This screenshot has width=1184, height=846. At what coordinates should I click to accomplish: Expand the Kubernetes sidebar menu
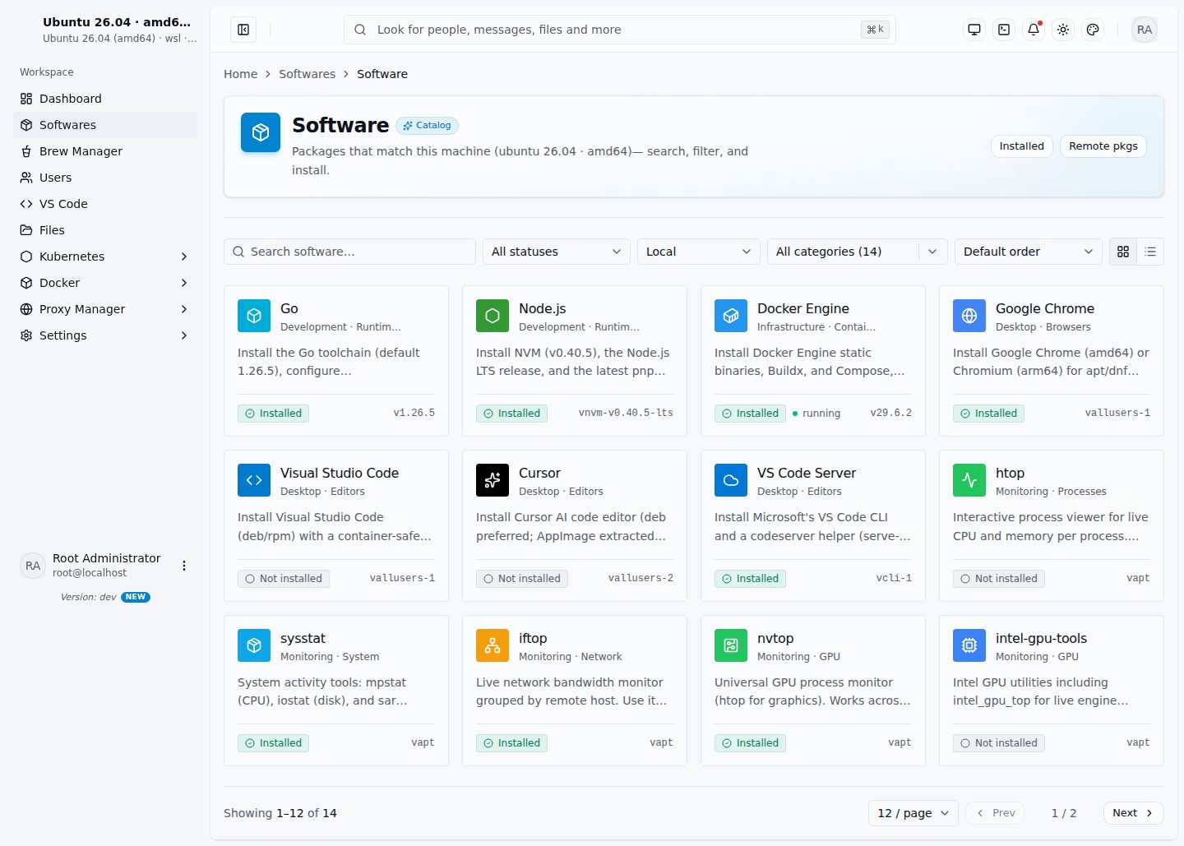[x=105, y=257]
